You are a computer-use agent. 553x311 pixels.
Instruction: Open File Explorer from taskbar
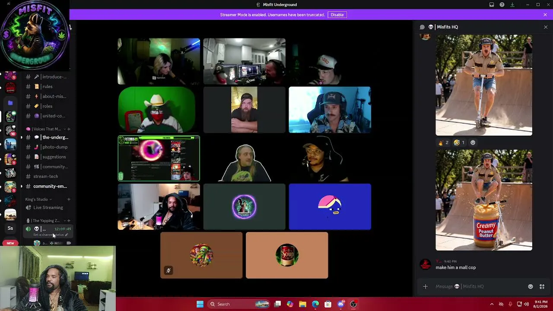(302, 304)
